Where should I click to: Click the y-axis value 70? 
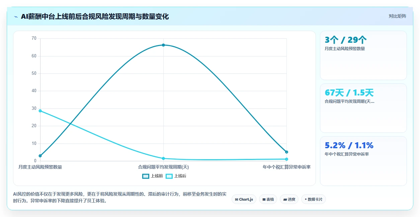tap(34, 38)
